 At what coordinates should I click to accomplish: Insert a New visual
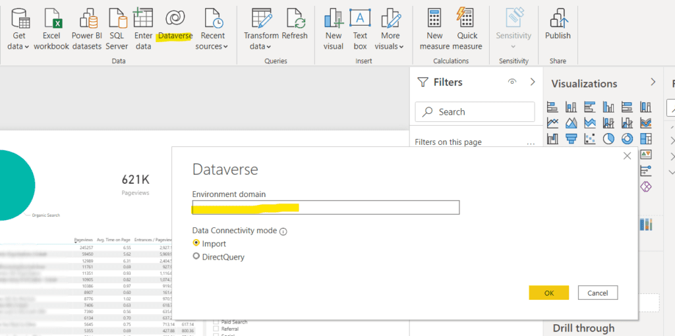pos(334,29)
